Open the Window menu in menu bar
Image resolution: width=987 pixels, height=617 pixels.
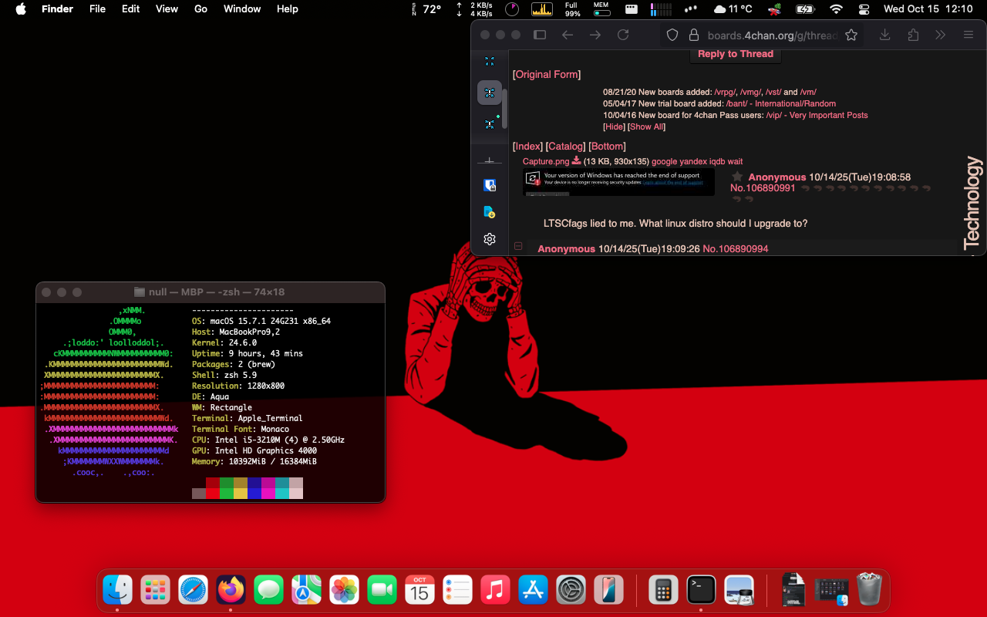(x=242, y=9)
